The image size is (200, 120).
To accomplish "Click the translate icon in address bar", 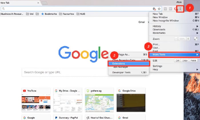I will click(x=154, y=9).
